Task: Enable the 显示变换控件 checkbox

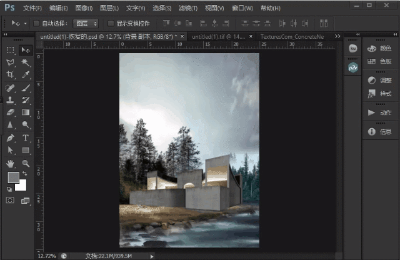Action: click(111, 24)
